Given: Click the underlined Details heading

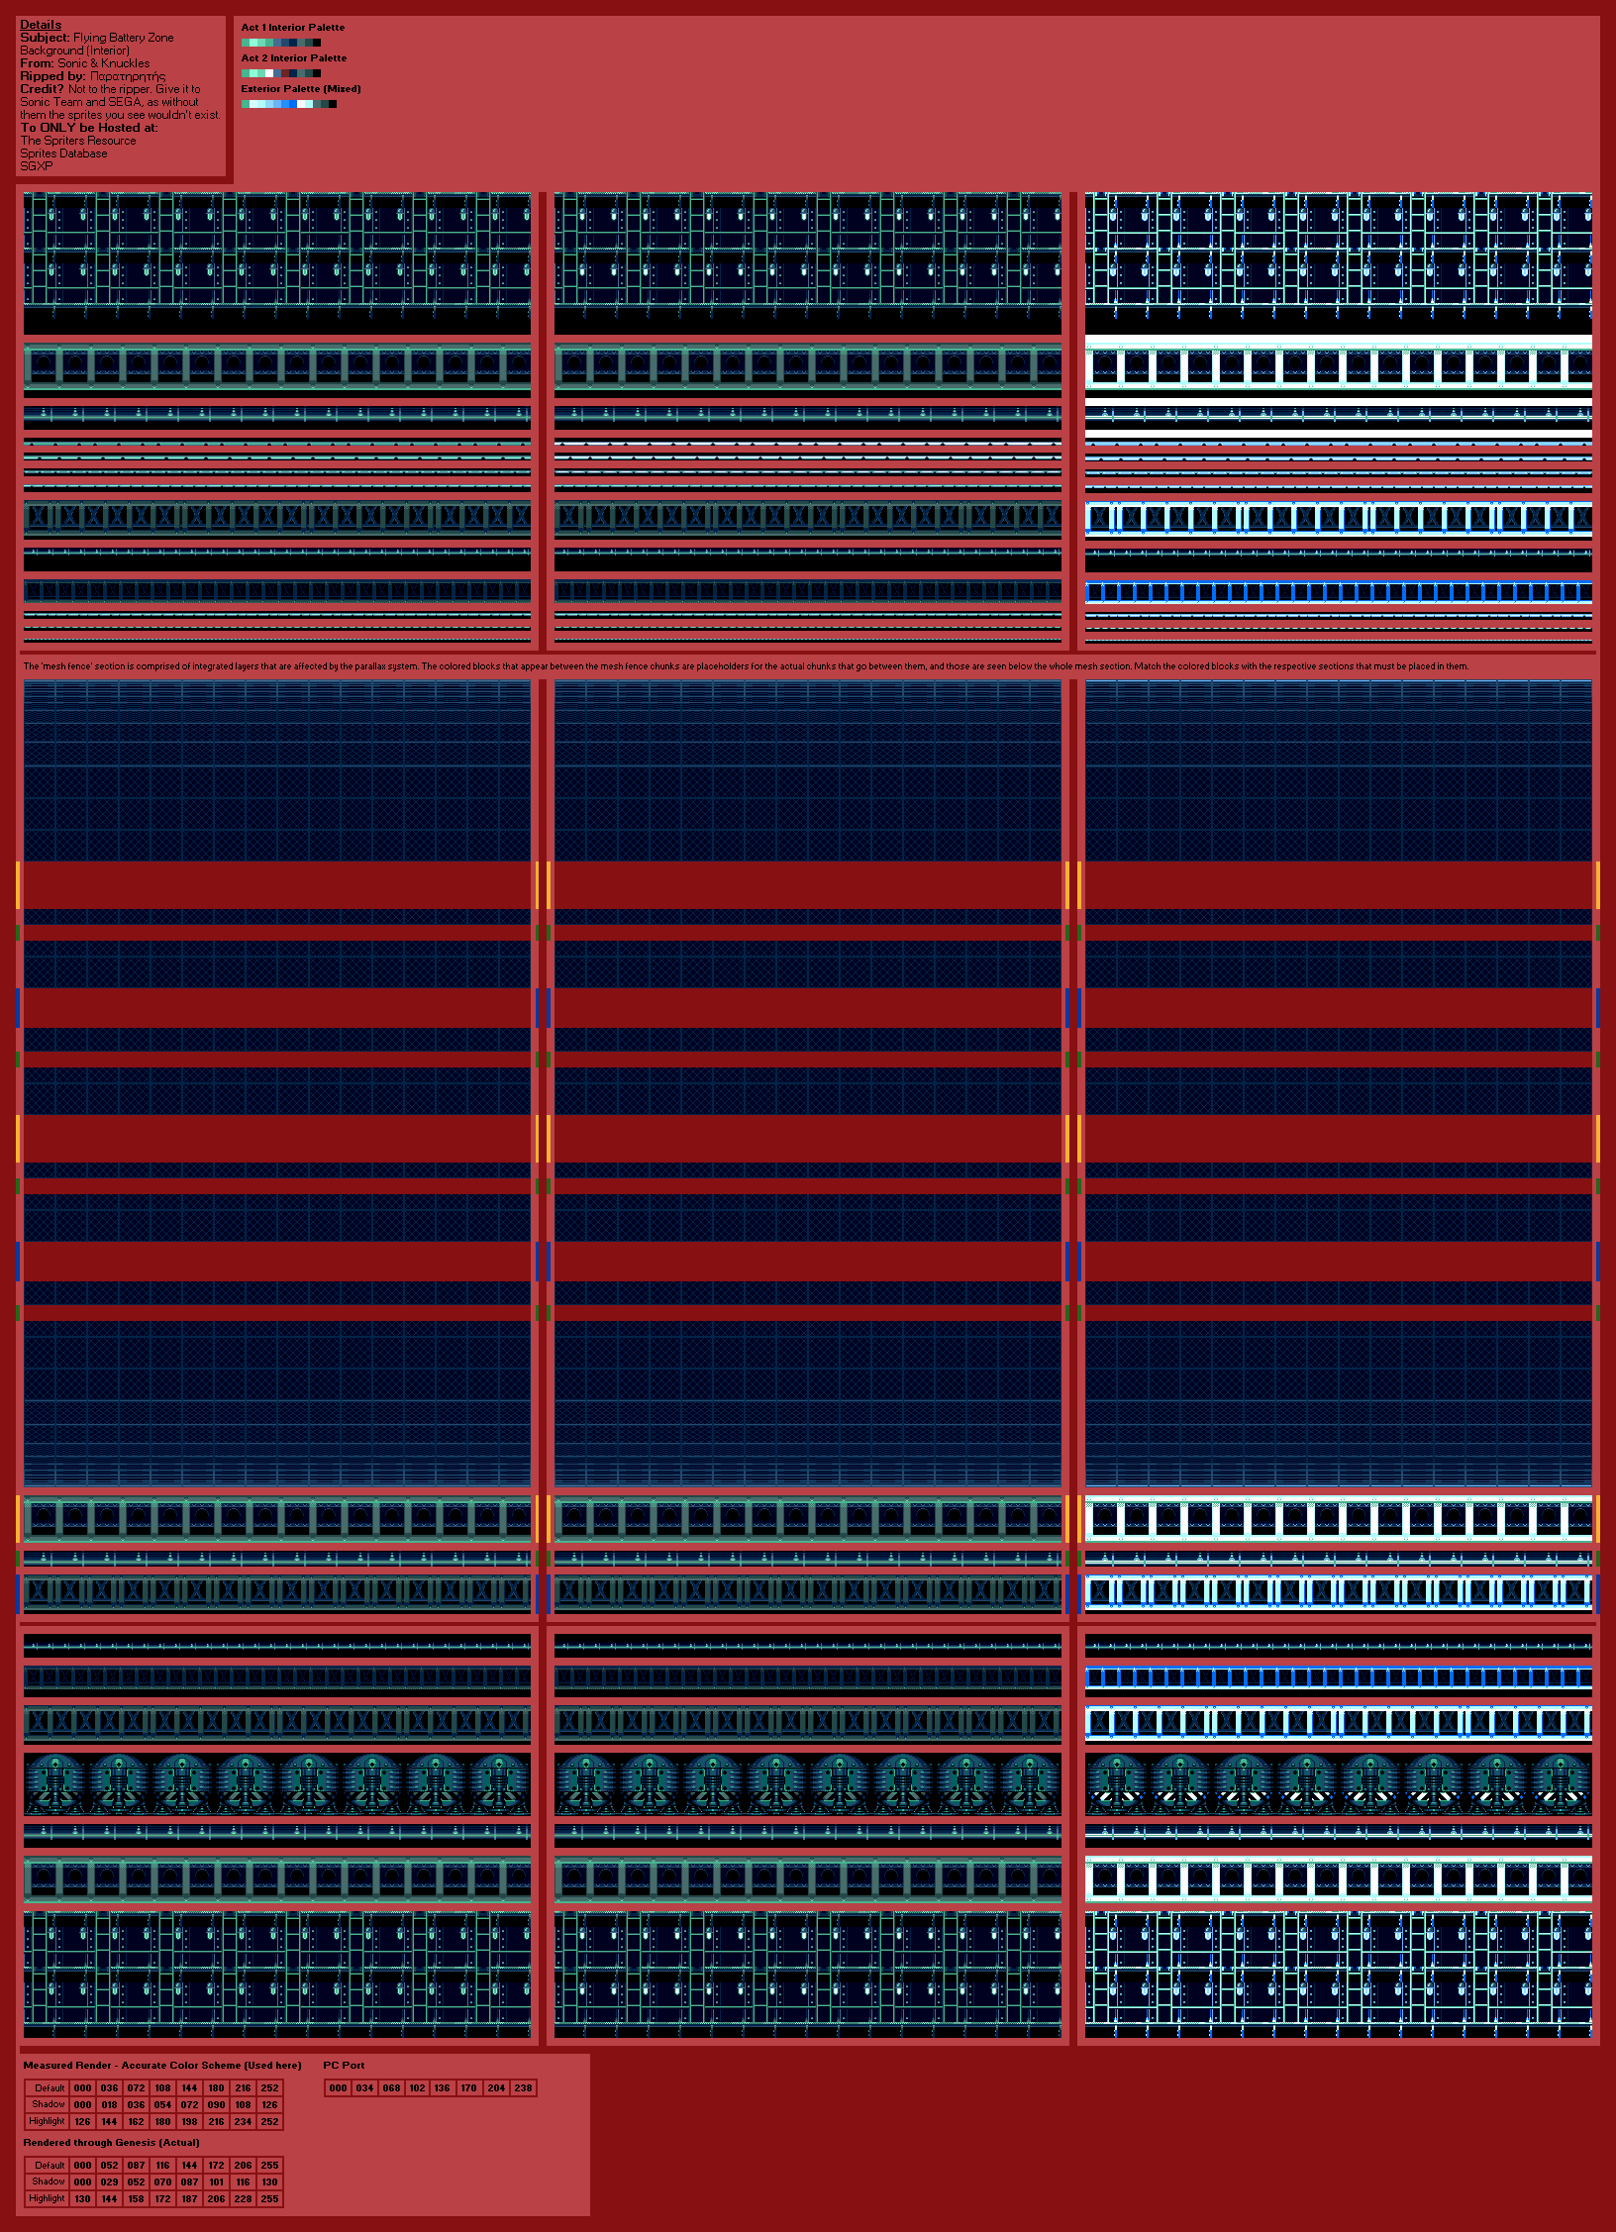Looking at the screenshot, I should 41,25.
